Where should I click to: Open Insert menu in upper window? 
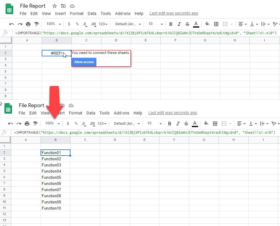(60, 14)
